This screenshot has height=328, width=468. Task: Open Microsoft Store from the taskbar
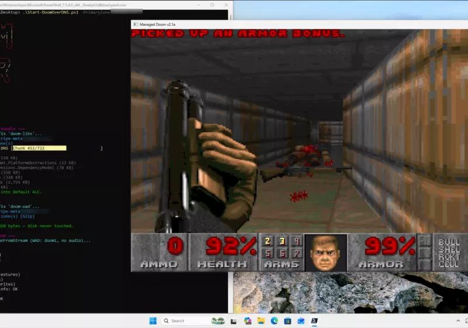tap(287, 320)
